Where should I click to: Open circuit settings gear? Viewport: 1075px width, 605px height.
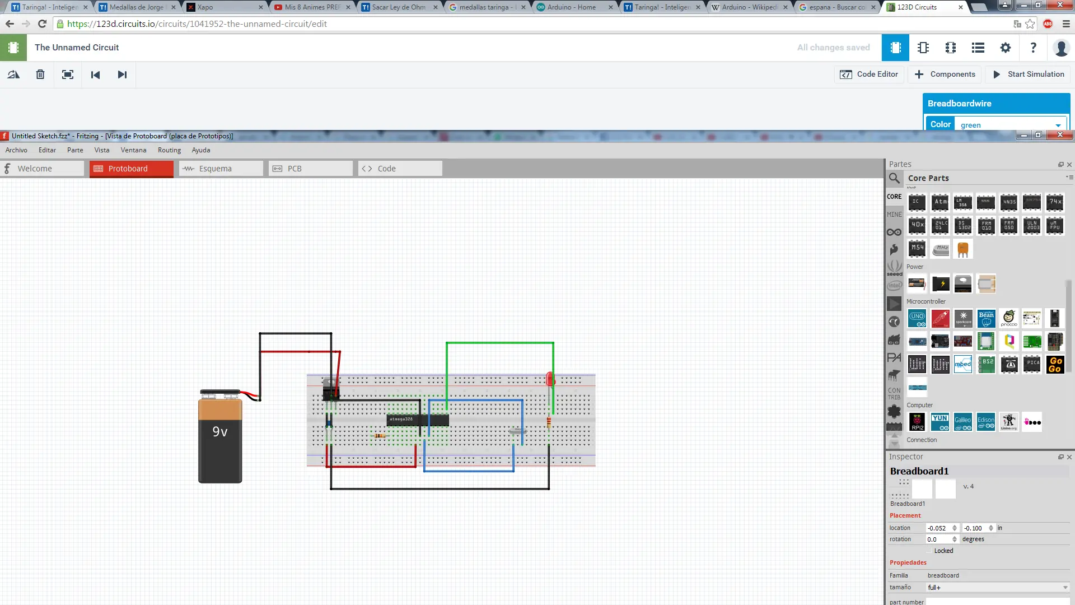(1006, 48)
